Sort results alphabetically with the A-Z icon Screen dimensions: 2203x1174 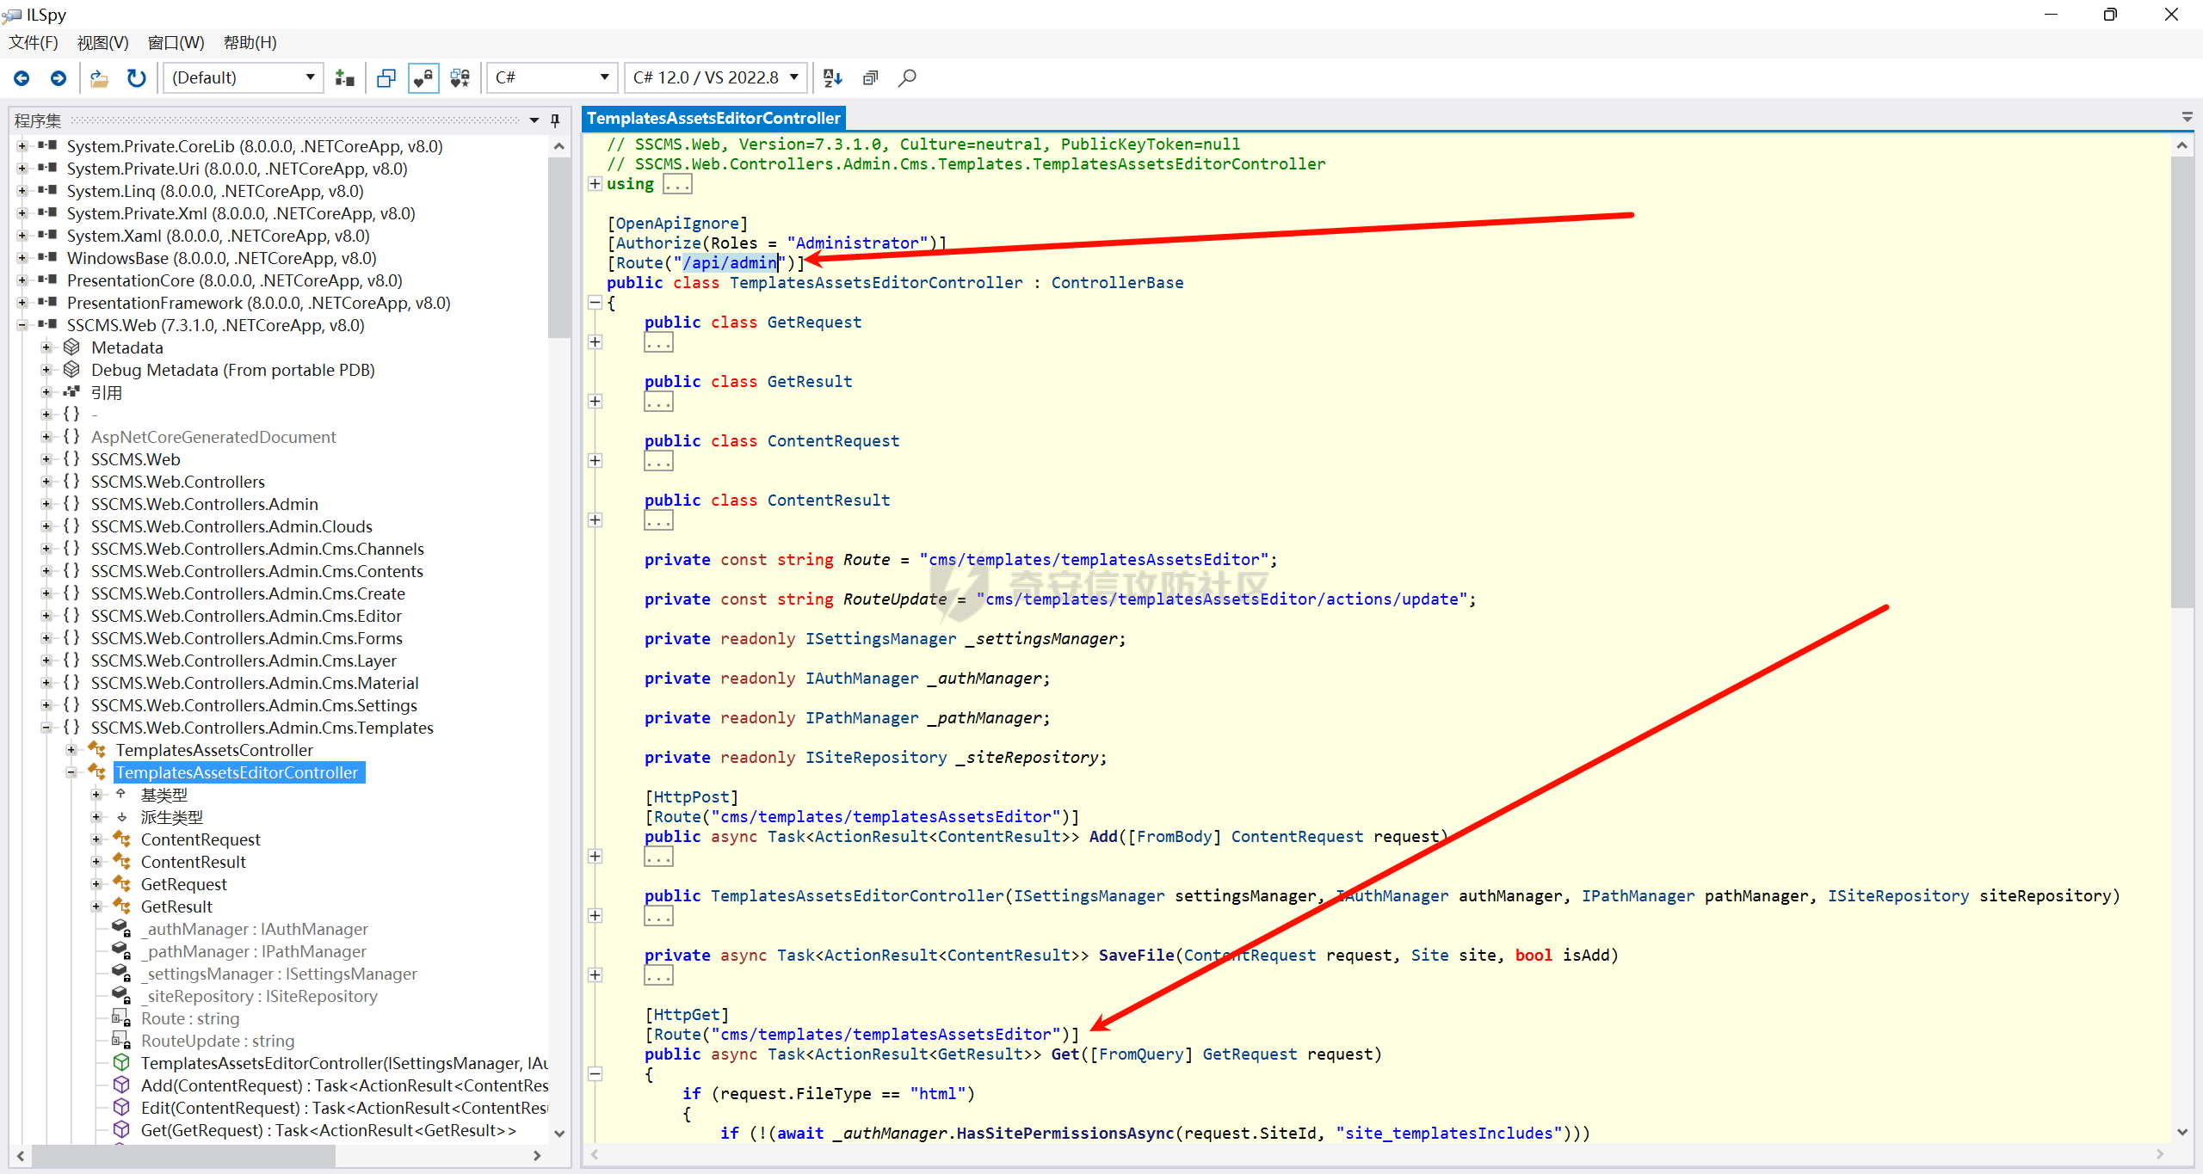(x=833, y=78)
